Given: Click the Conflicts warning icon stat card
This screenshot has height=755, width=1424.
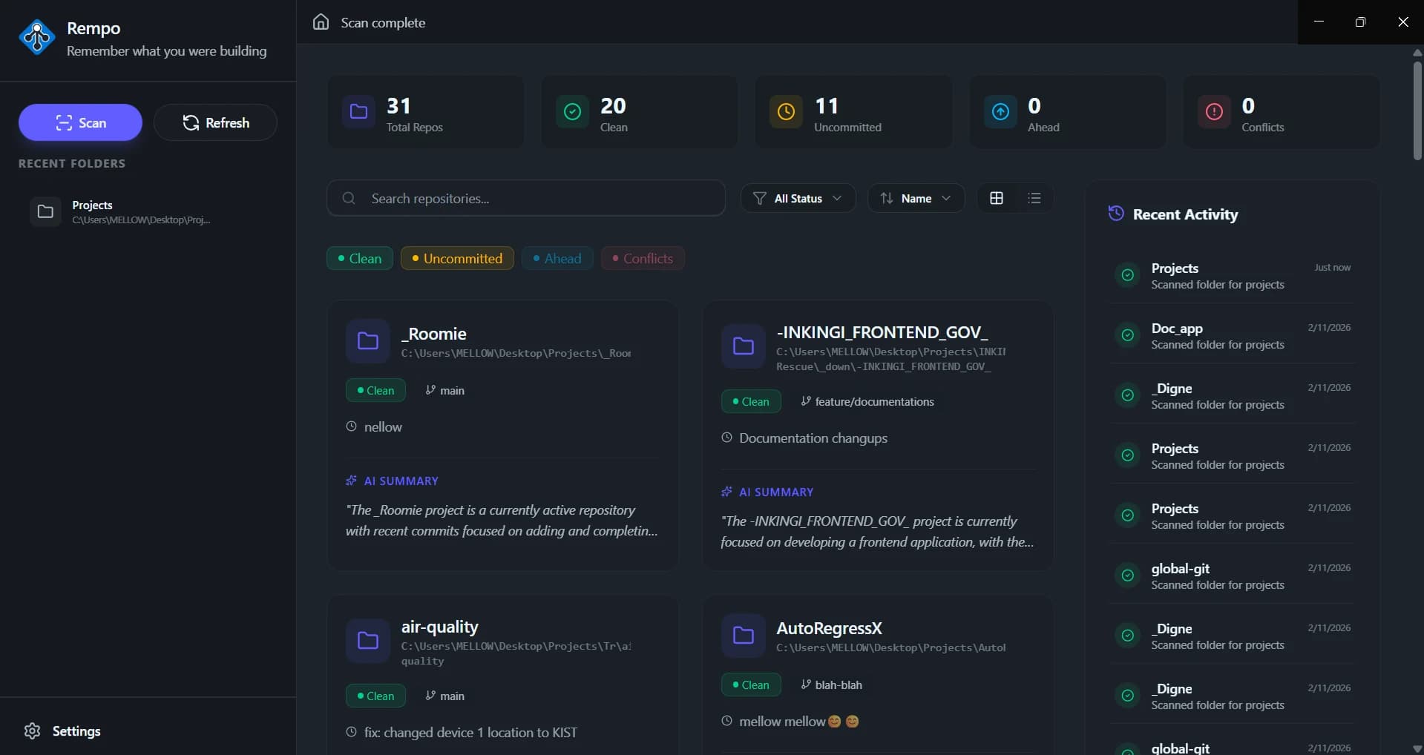Looking at the screenshot, I should pyautogui.click(x=1213, y=111).
